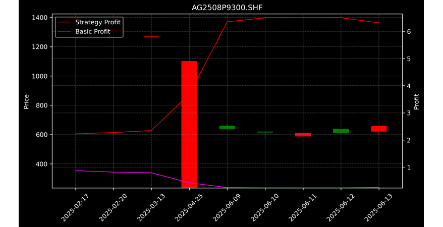443x227 pixels.
Task: Click the right axis title Profit
Action: click(416, 101)
